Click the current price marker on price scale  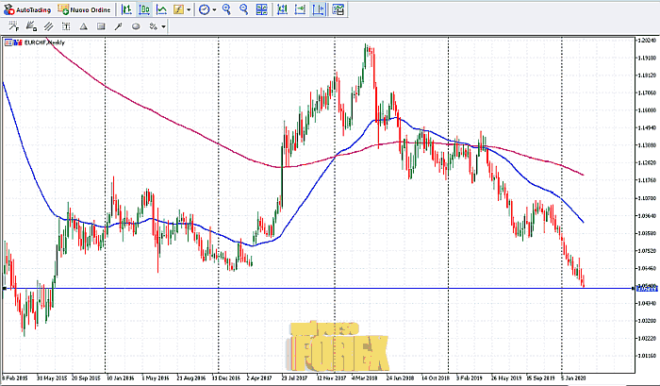pos(645,288)
